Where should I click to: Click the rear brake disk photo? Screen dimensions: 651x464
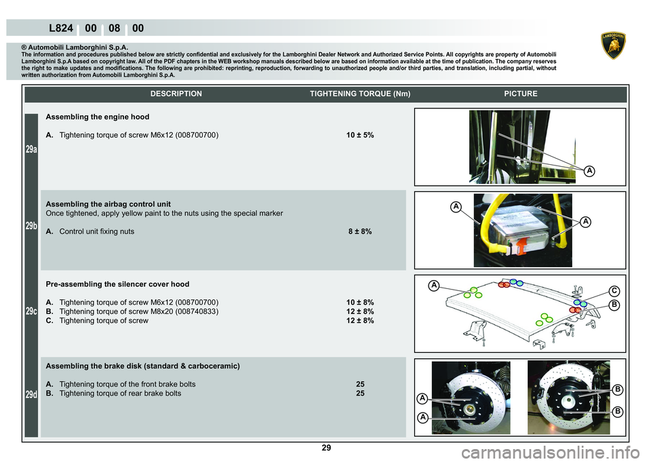(x=569, y=398)
